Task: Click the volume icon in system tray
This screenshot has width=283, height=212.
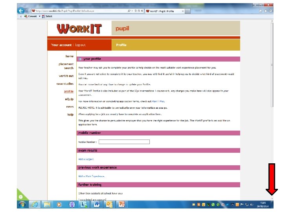Action: tap(252, 205)
